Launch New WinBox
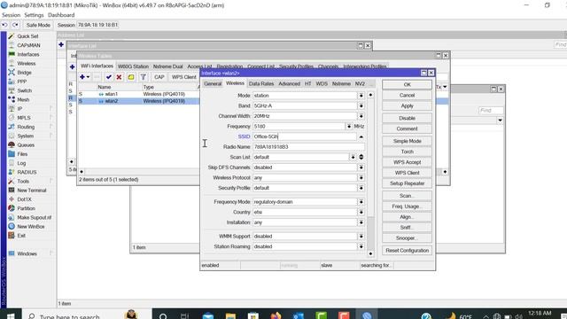This screenshot has width=567, height=319. [x=31, y=227]
